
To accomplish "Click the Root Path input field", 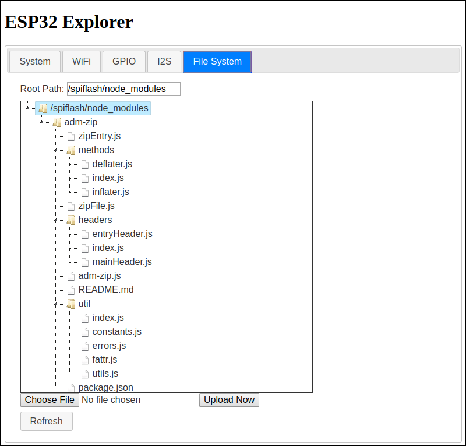I will [x=123, y=89].
